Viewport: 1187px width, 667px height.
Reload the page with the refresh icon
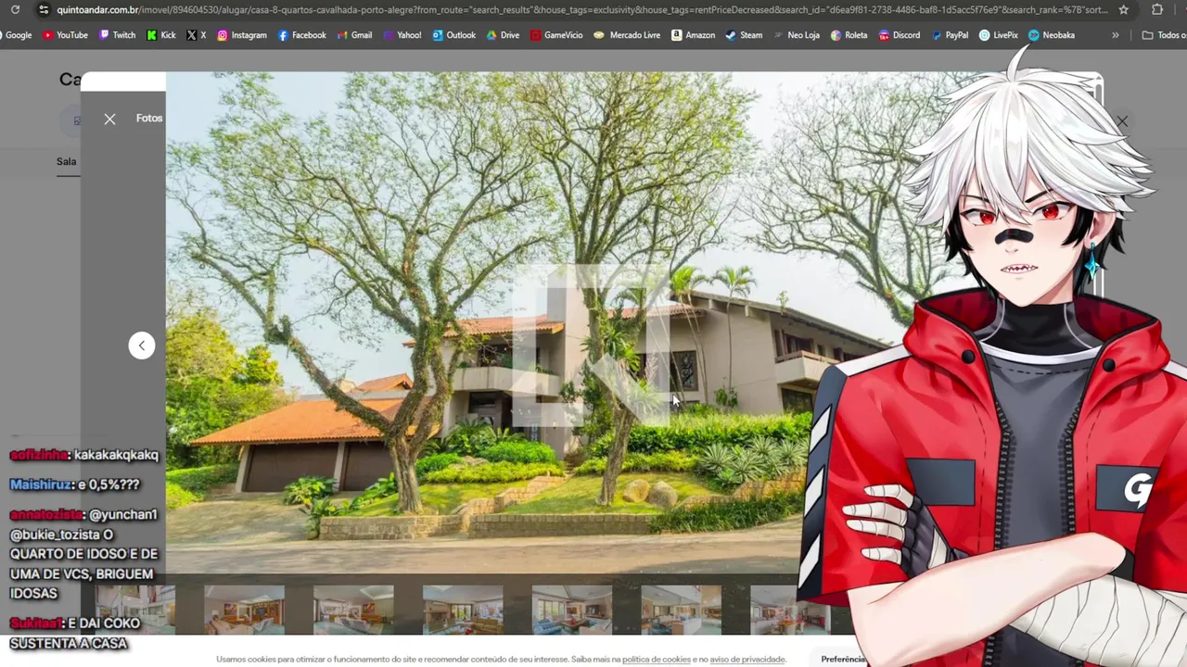click(x=15, y=10)
